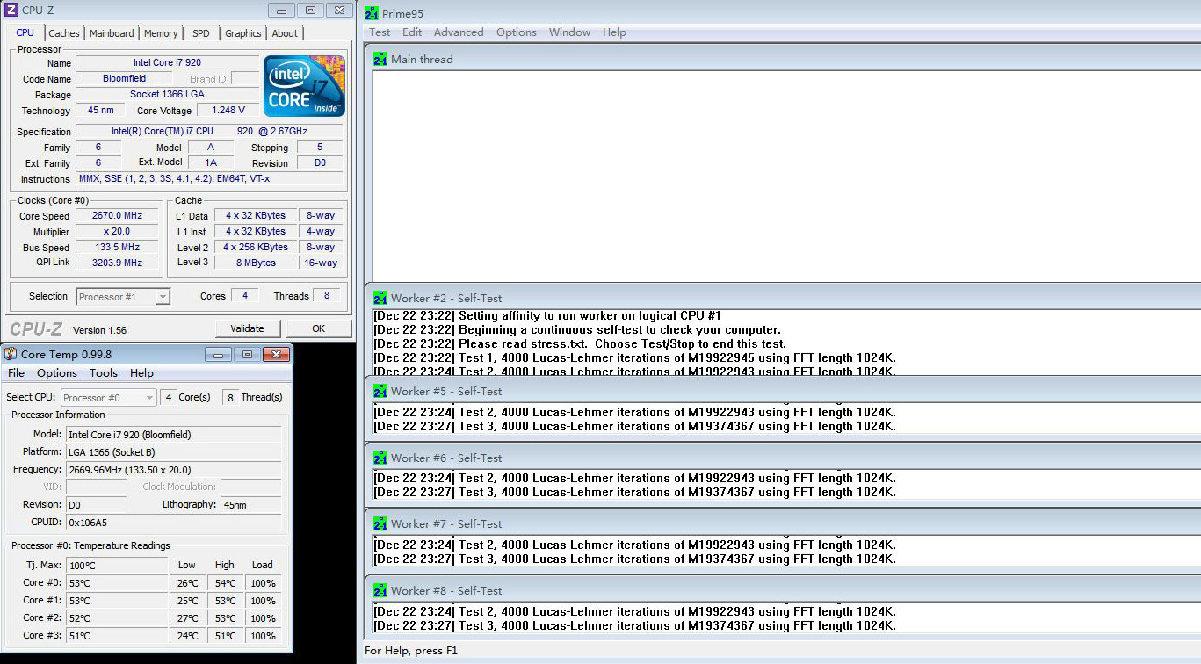This screenshot has height=664, width=1201.
Task: Click the Core Speed value 2670.0 MHz
Action: click(x=118, y=216)
